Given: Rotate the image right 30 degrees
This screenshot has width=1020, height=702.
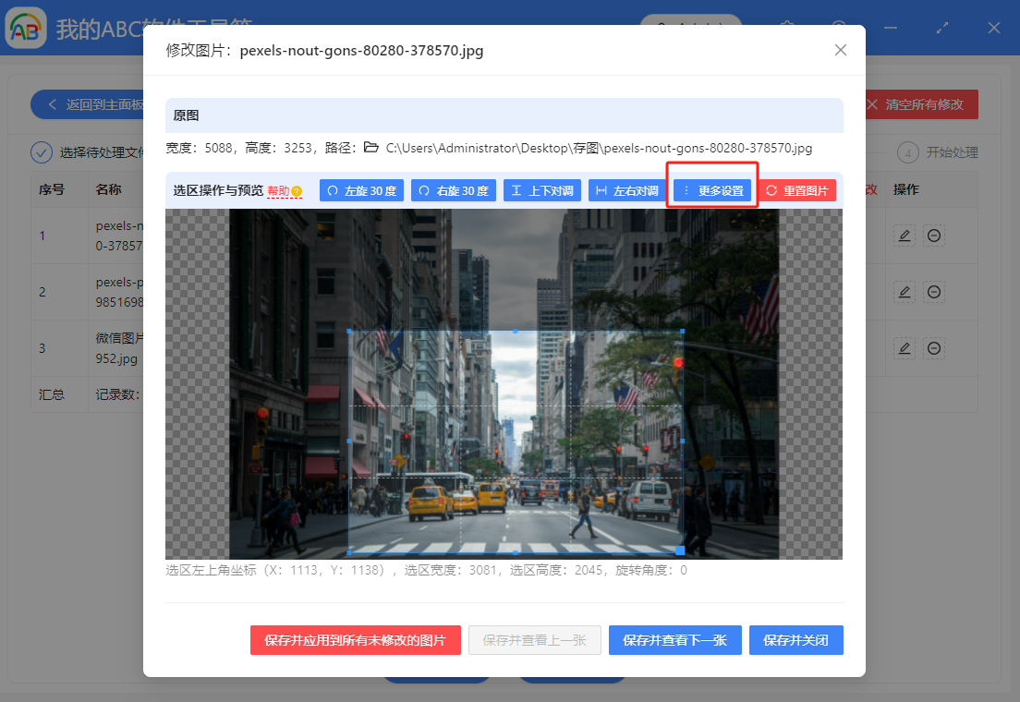Looking at the screenshot, I should click(453, 189).
